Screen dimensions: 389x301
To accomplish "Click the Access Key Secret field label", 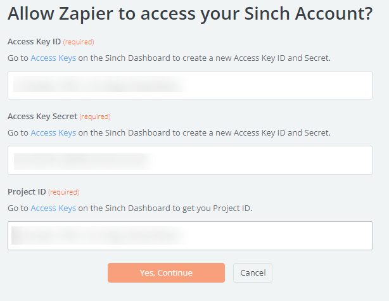I will click(x=42, y=117).
